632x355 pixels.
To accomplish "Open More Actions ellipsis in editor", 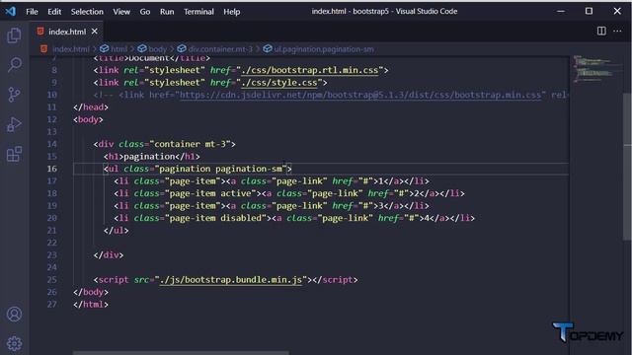I will coord(617,31).
